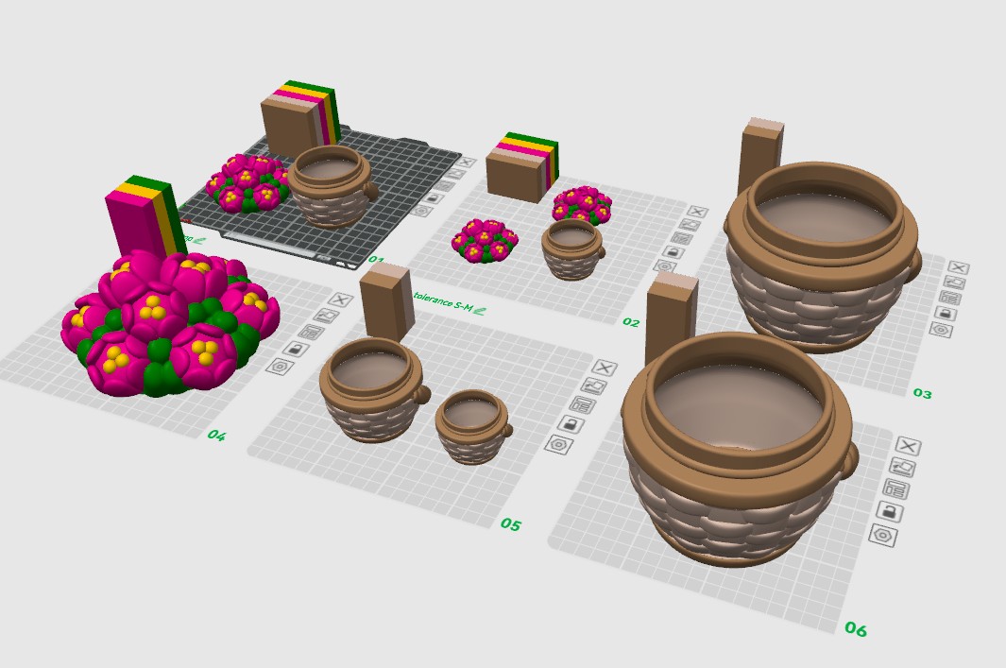
Task: Toggle the lock on plate 03
Action: pyautogui.click(x=946, y=314)
